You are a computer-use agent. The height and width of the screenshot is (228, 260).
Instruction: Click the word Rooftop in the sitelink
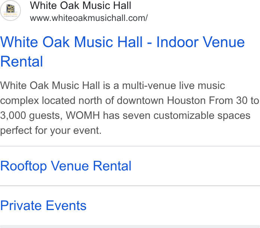point(24,166)
